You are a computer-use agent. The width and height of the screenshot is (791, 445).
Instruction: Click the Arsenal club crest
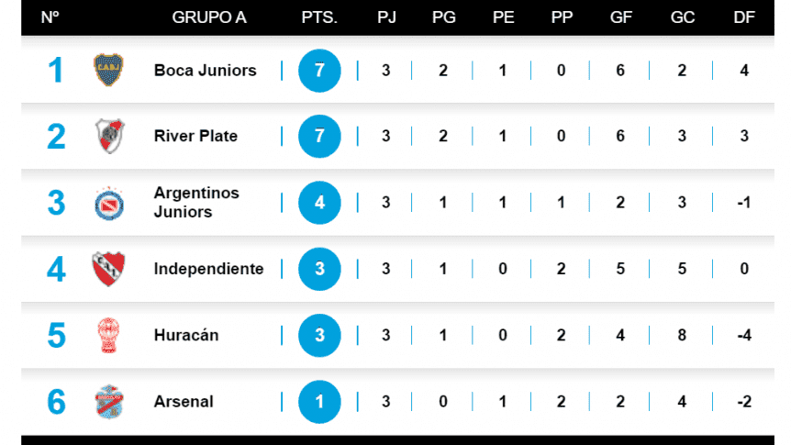coord(109,402)
